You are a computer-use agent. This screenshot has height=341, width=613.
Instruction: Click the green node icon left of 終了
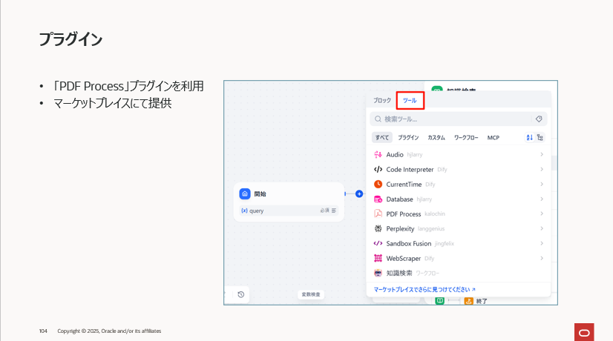(440, 301)
